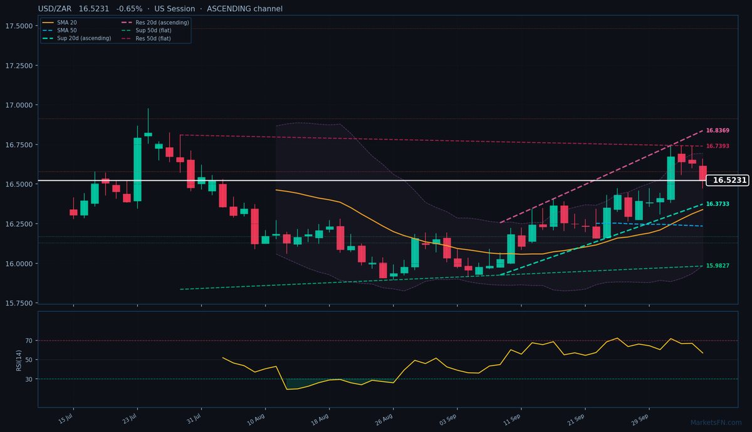Click the highlighted current price tag 16.5231
752x432 pixels.
(x=728, y=180)
